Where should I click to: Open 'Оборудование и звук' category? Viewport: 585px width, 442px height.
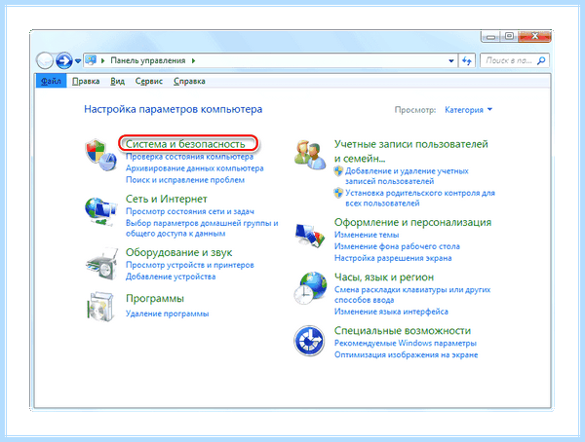click(x=178, y=252)
